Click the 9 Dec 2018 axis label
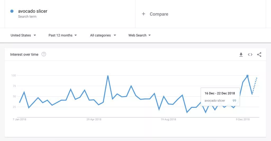This screenshot has width=271, height=141. [243, 119]
